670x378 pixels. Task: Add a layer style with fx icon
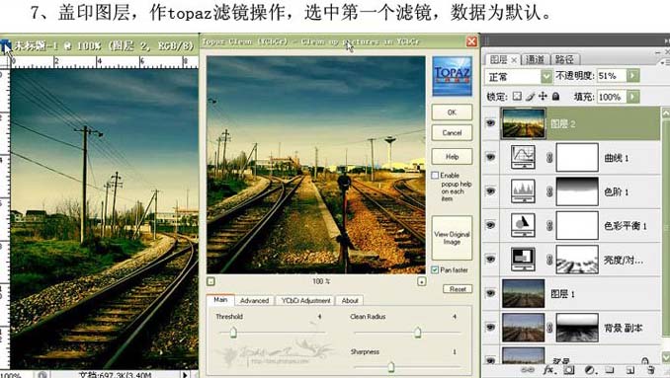(548, 369)
